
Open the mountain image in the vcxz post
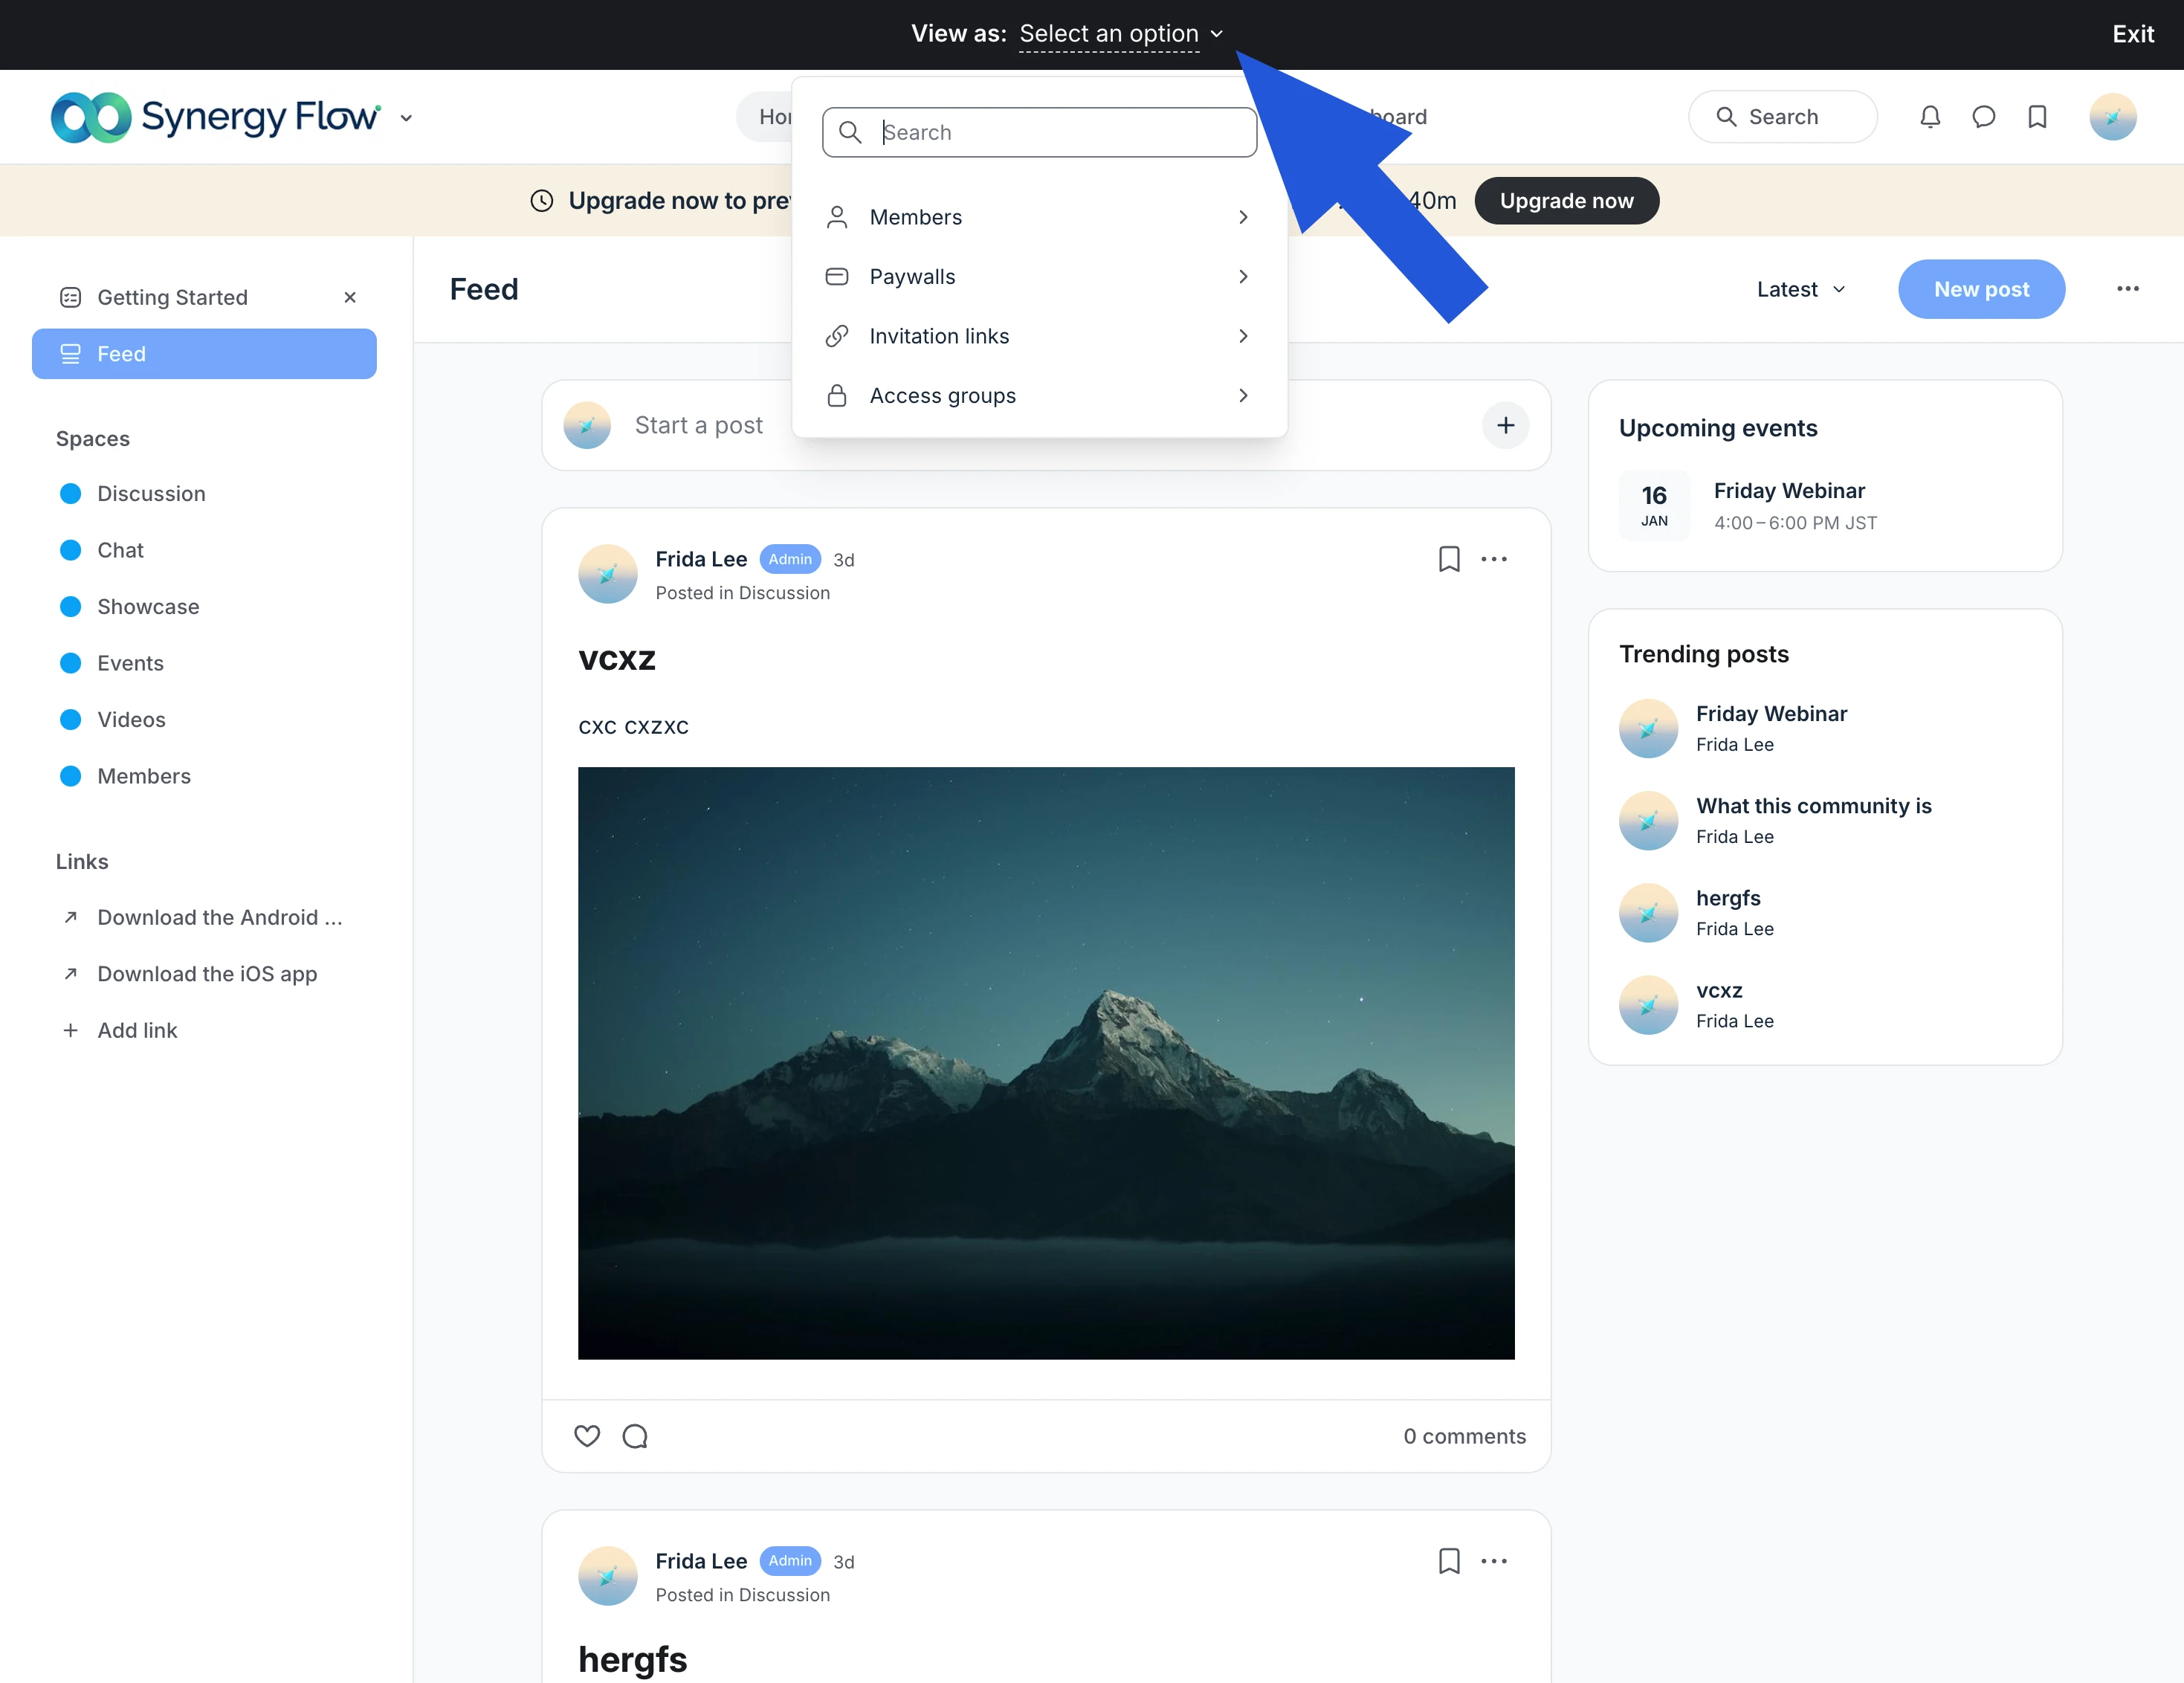coord(1046,1063)
